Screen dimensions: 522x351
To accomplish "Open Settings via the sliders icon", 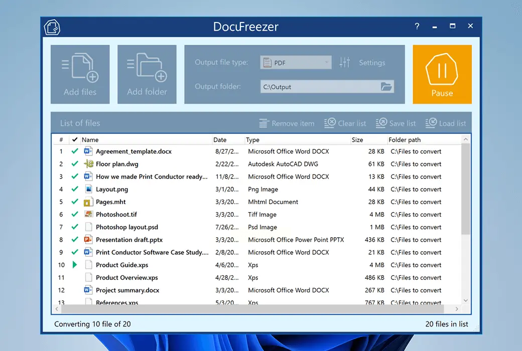I will [344, 63].
